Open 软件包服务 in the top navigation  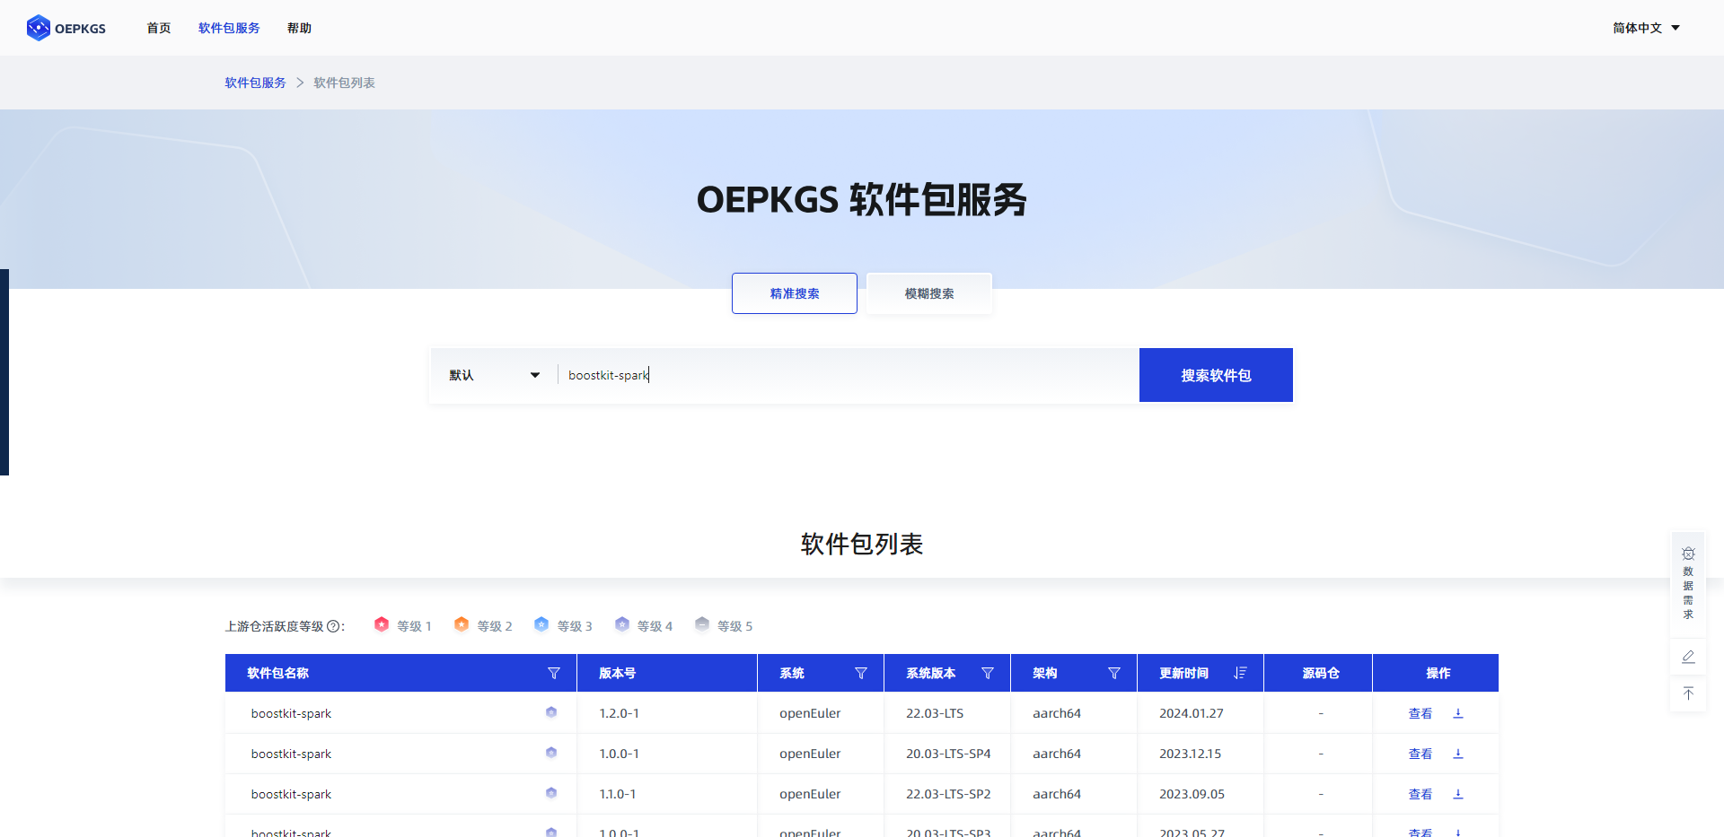click(229, 28)
